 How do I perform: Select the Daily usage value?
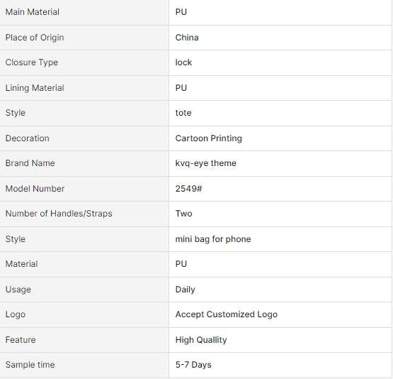click(185, 290)
